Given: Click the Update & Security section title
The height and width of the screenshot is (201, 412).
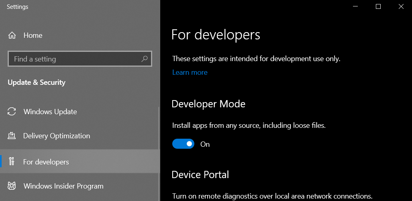Looking at the screenshot, I should pos(37,82).
